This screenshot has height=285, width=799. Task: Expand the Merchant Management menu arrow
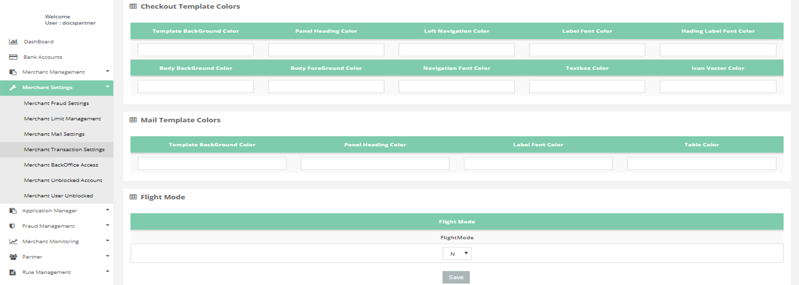(107, 71)
